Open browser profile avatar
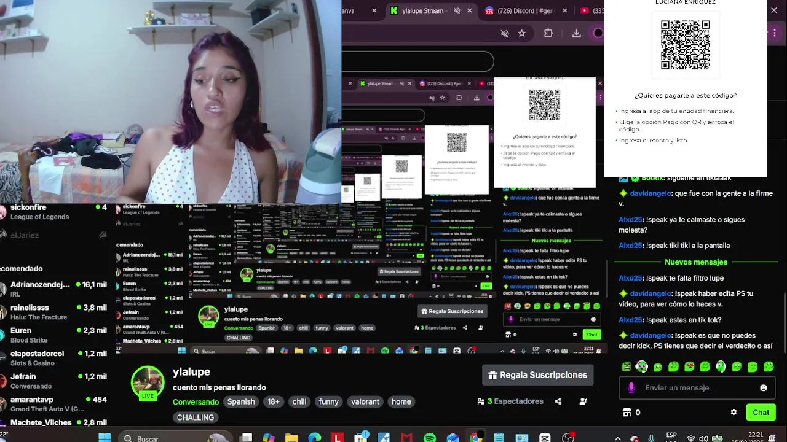Screen dimensions: 787x442 [x=598, y=33]
